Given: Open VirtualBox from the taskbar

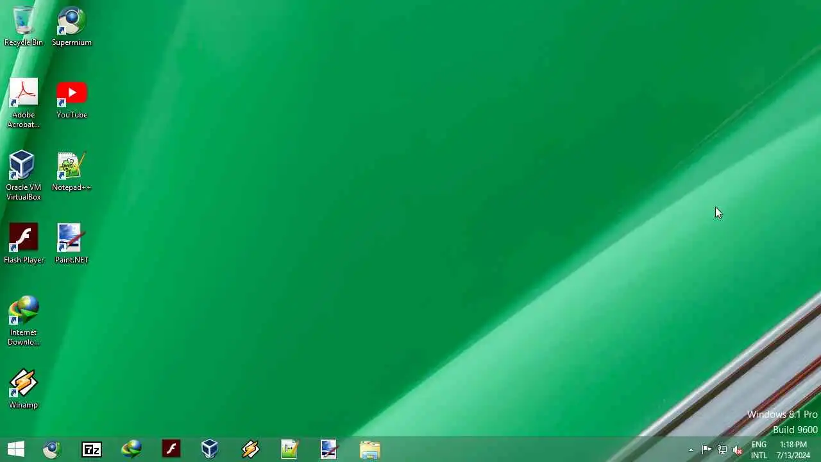Looking at the screenshot, I should [x=210, y=449].
